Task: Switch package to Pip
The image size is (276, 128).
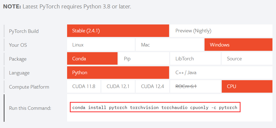Action: click(x=143, y=59)
